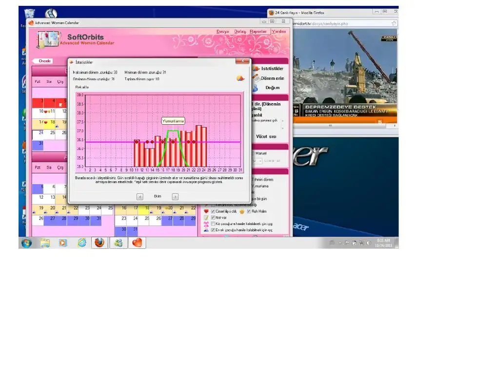Open the small dropdown below Manuel

tap(257, 161)
